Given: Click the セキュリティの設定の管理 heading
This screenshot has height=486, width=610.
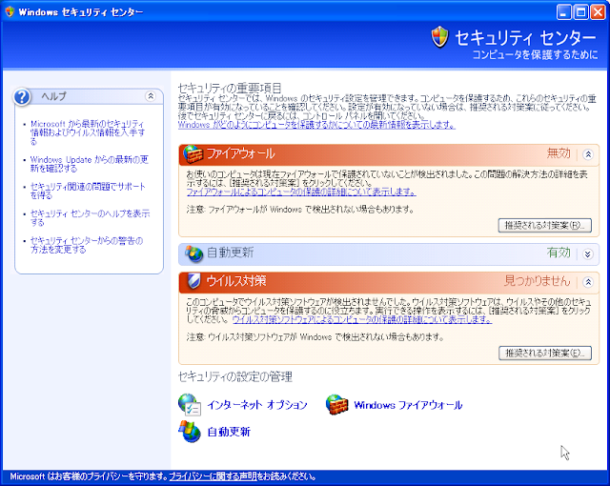Looking at the screenshot, I should click(x=235, y=376).
